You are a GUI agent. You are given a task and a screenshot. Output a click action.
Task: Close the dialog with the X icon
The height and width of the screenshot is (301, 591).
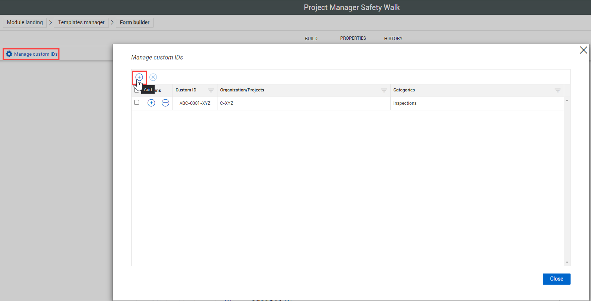coord(583,50)
